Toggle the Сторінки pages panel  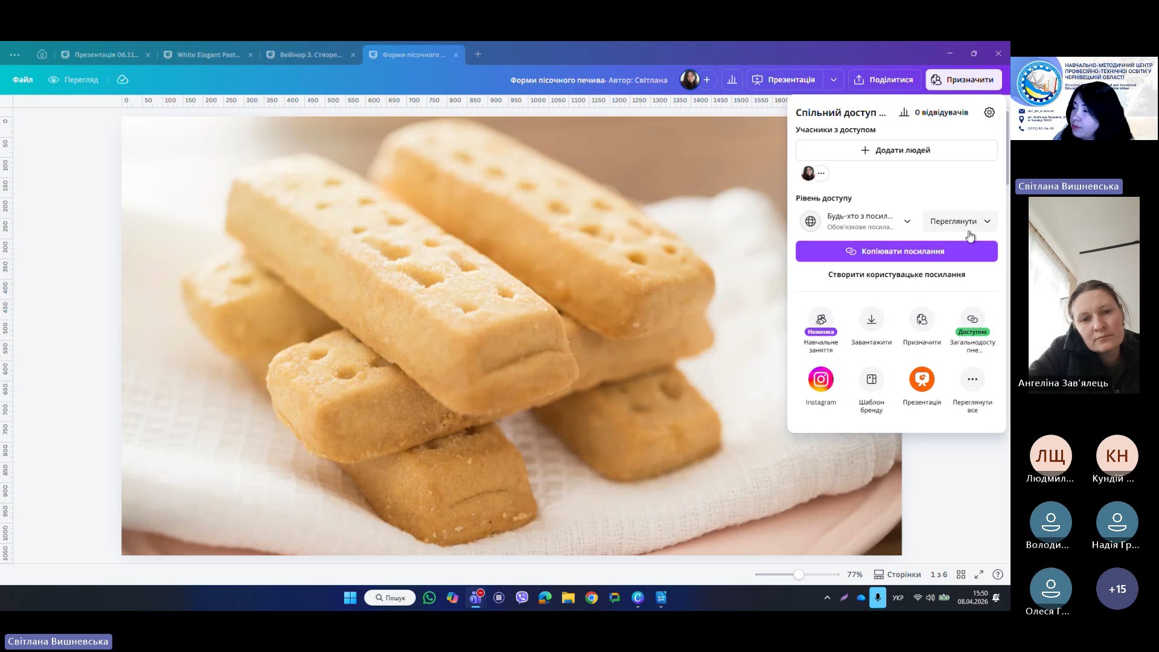tap(897, 574)
